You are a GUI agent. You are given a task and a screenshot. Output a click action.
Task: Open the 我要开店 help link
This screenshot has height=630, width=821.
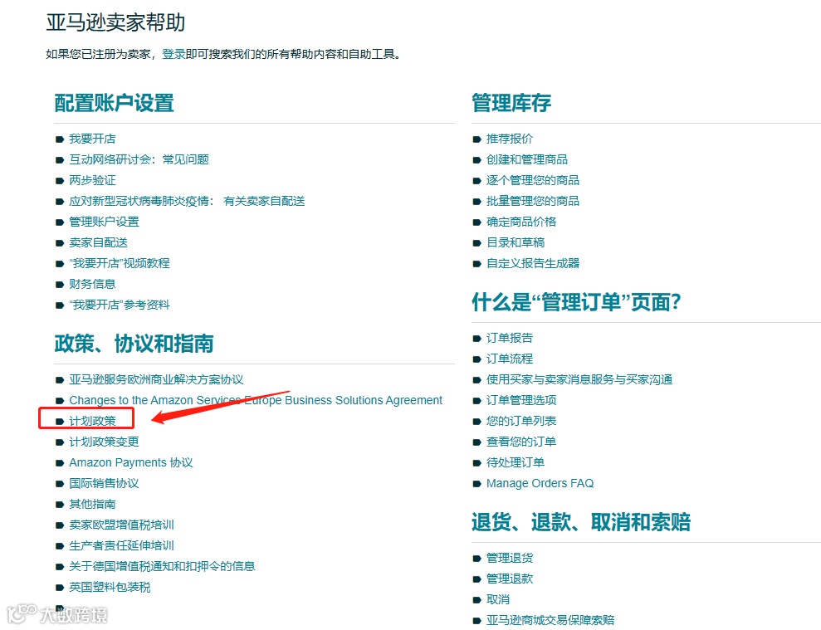(x=92, y=139)
